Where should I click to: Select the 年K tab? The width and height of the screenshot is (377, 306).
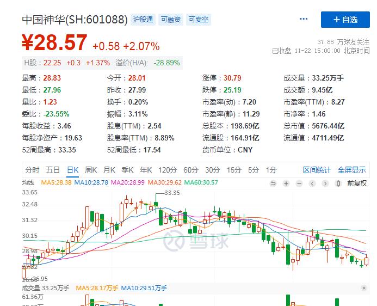[x=146, y=170]
